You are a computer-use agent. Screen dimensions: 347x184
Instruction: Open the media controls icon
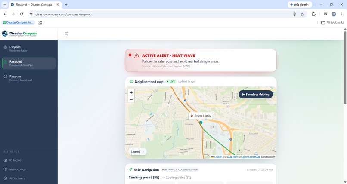click(x=325, y=14)
